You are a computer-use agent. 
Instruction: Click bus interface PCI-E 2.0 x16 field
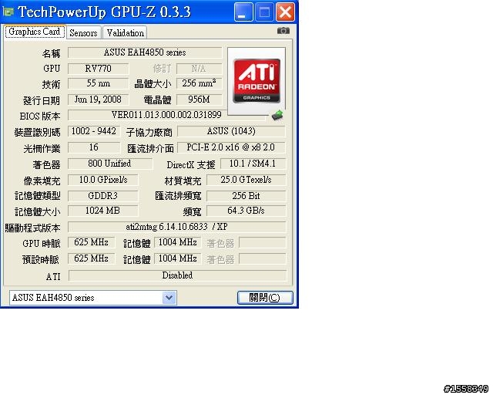[231, 147]
